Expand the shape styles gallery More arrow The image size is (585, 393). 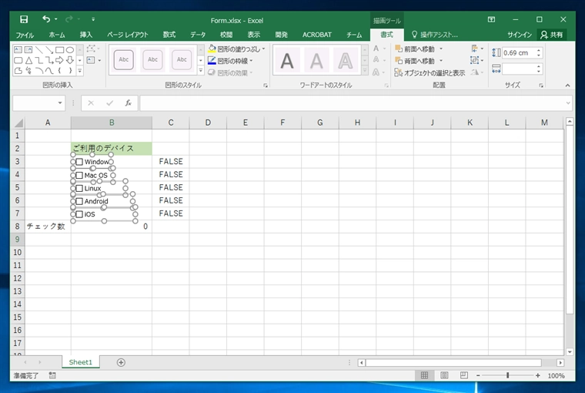point(201,70)
